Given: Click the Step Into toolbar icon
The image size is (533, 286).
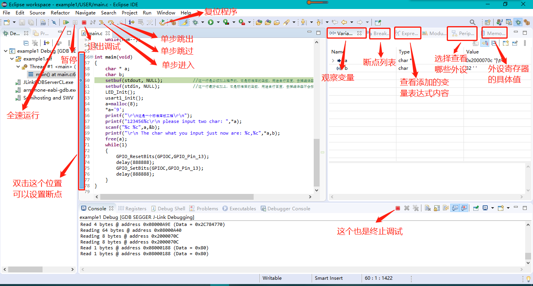Looking at the screenshot, I should click(101, 22).
